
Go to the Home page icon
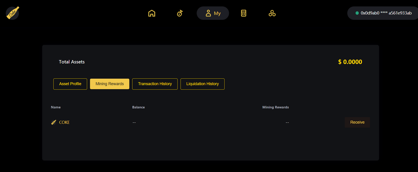152,13
